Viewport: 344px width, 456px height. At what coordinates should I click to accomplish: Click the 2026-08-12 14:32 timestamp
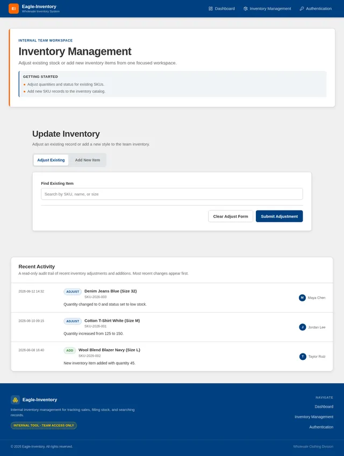click(x=31, y=292)
